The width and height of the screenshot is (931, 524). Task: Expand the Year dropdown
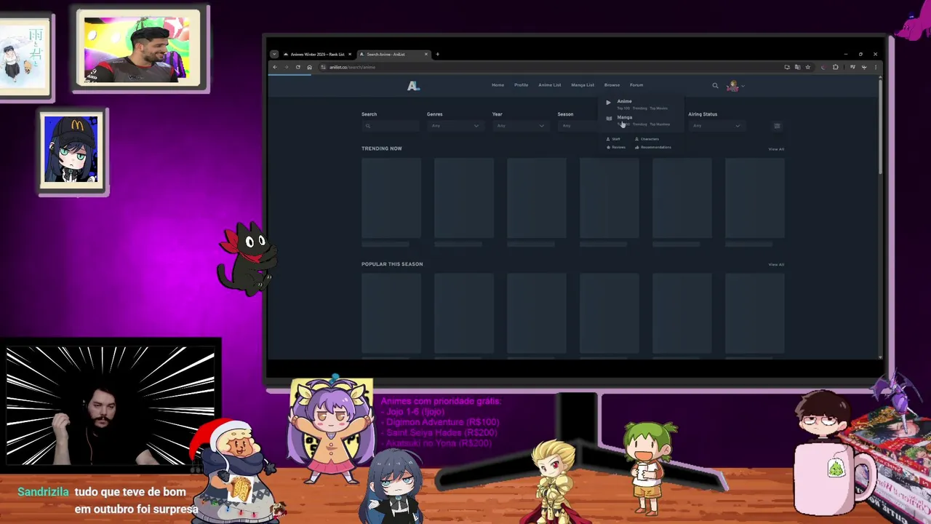pos(520,126)
